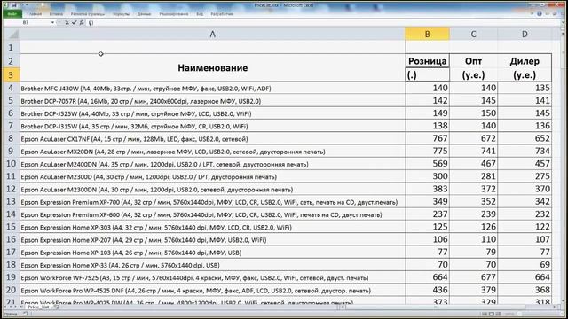Click cell D3 showing (у.е.)
Image resolution: width=568 pixels, height=319 pixels.
[x=525, y=74]
